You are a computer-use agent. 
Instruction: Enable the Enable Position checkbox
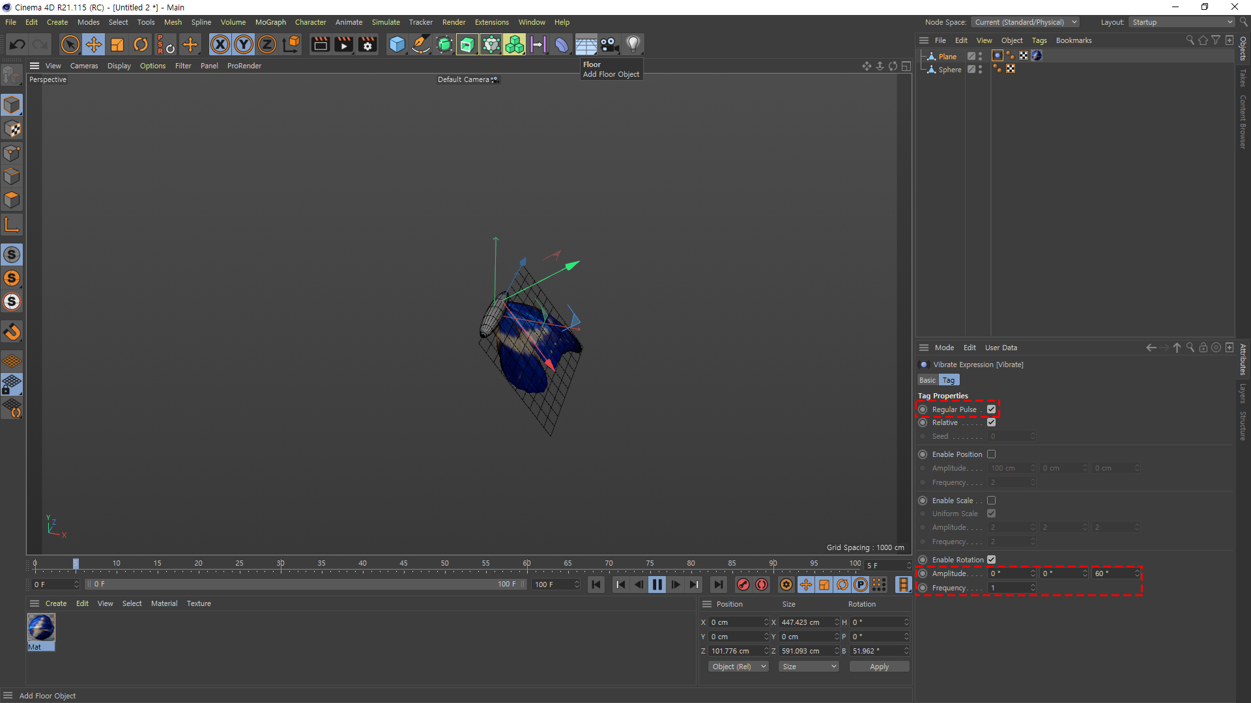(x=991, y=454)
